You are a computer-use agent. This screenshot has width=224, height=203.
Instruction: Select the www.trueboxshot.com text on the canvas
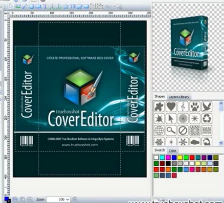pos(80,145)
